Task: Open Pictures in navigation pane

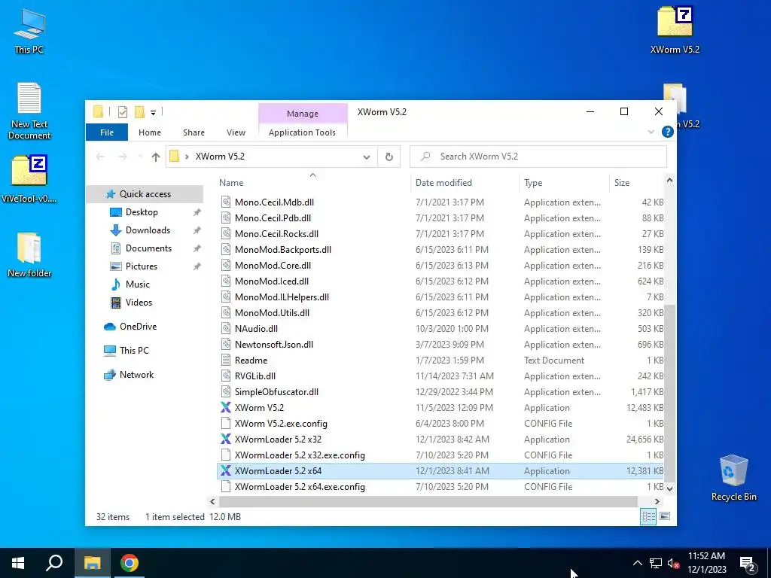Action: (x=141, y=266)
